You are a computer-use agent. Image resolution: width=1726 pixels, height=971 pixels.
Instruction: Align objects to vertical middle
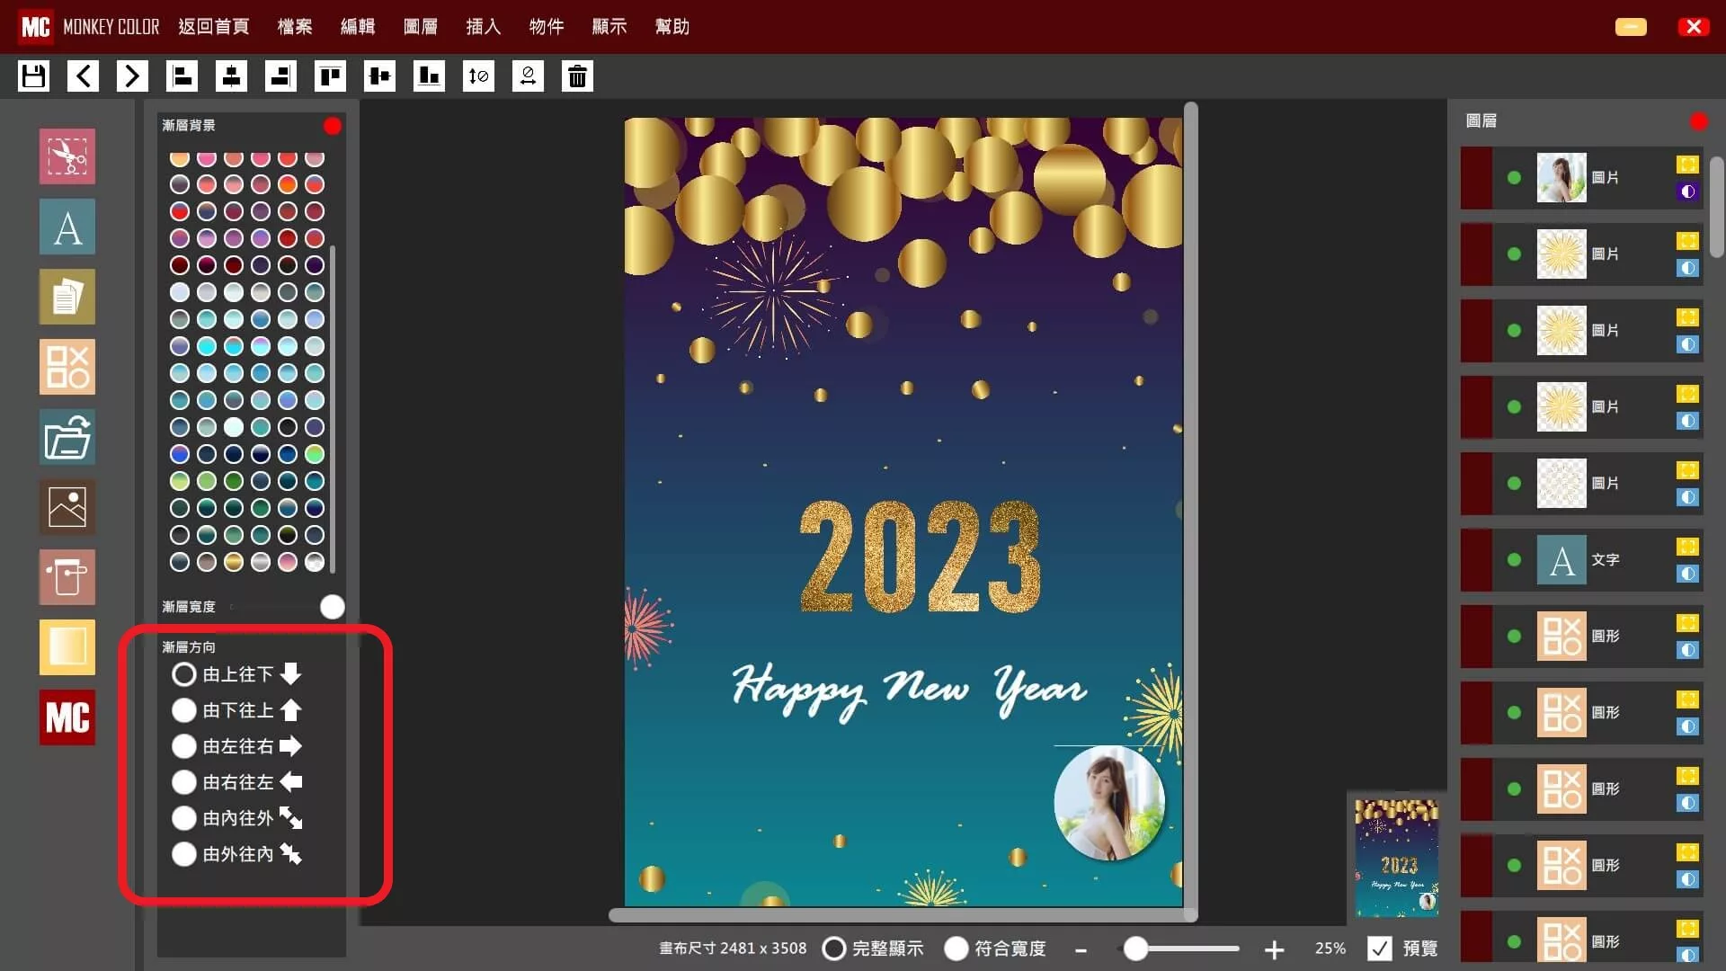tap(380, 76)
